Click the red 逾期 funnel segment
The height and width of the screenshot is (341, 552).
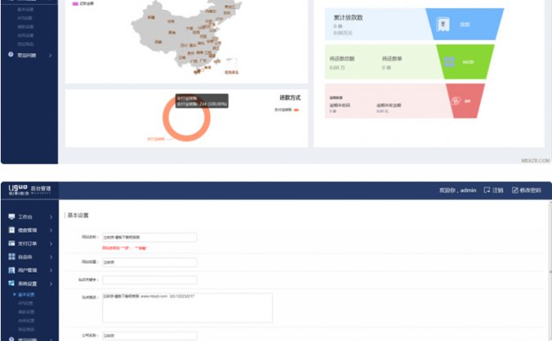(465, 101)
